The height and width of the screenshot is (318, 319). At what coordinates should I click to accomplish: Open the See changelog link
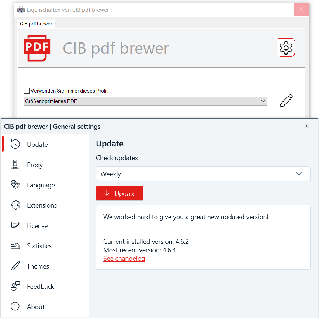(x=124, y=259)
